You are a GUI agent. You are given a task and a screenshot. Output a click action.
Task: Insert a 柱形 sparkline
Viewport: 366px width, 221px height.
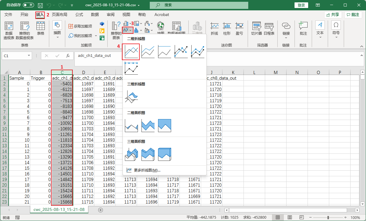click(x=227, y=28)
